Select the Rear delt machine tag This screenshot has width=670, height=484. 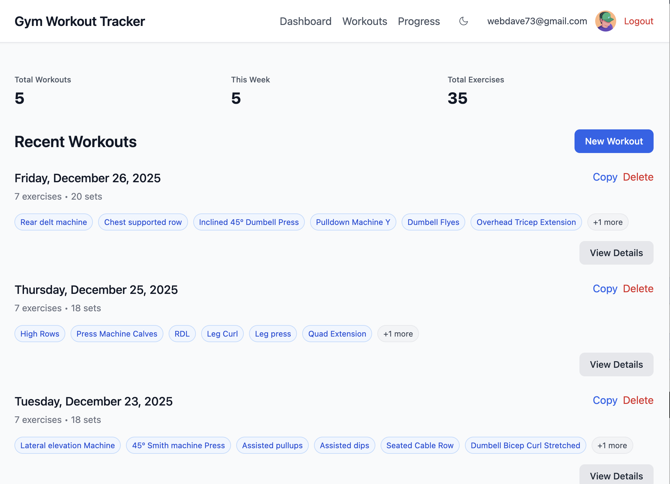click(x=53, y=222)
